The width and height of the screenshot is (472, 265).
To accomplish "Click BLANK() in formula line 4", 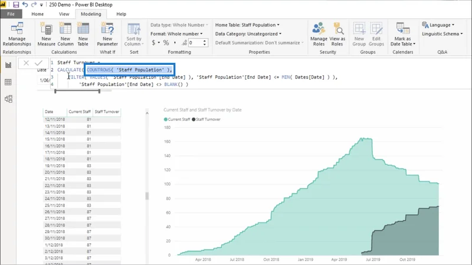I will point(173,84).
